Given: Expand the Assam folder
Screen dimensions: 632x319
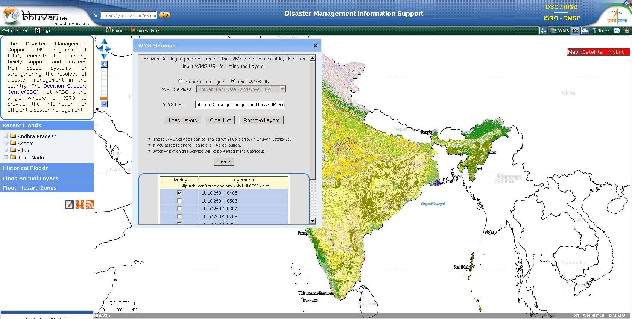Looking at the screenshot, I should coord(6,143).
